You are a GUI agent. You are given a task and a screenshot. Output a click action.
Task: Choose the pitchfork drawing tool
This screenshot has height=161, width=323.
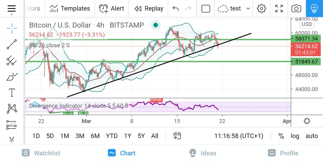[x=12, y=61]
